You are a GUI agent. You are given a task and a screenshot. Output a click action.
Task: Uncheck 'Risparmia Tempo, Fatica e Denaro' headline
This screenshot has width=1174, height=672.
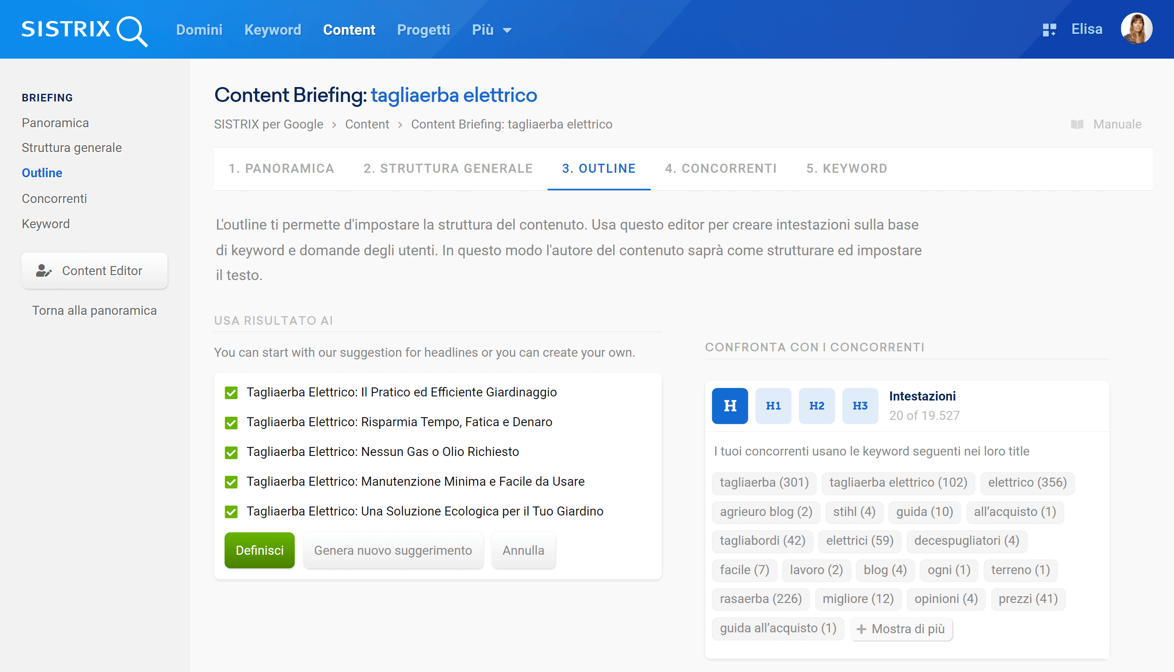[x=231, y=422]
